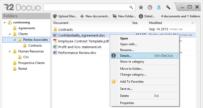Collapse the contosoeng root folder
This screenshot has width=203, height=108.
(x=5, y=22)
